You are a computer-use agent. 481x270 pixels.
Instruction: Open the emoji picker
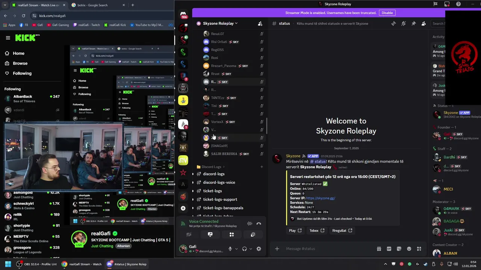coord(409,249)
